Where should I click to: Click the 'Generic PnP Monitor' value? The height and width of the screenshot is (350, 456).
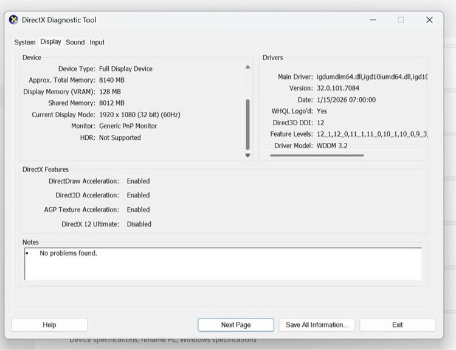click(128, 126)
